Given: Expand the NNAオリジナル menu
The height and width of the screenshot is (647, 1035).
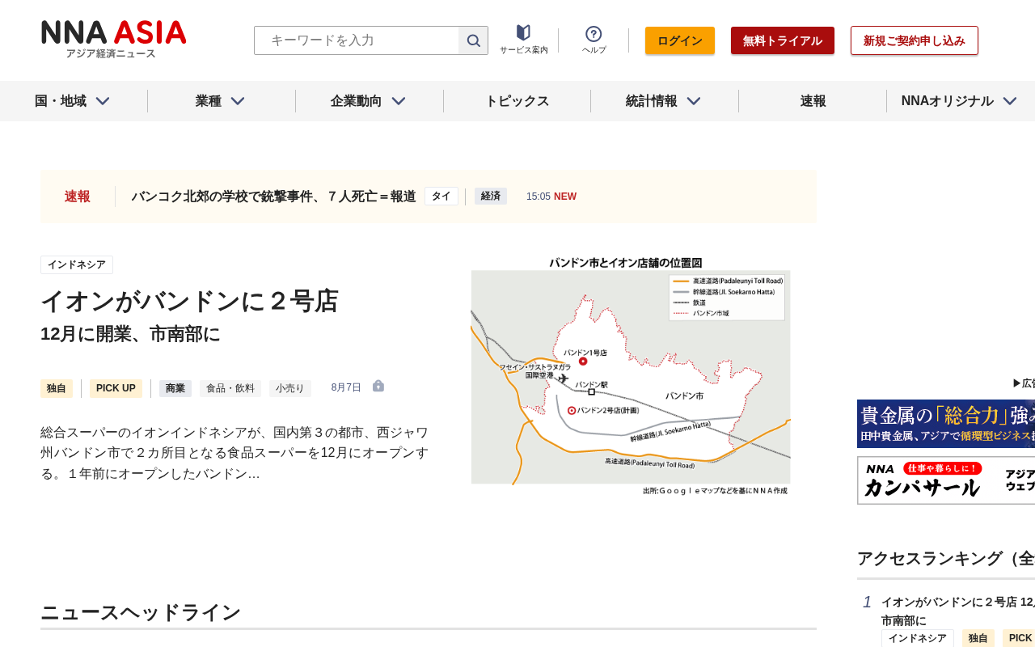Looking at the screenshot, I should 960,101.
